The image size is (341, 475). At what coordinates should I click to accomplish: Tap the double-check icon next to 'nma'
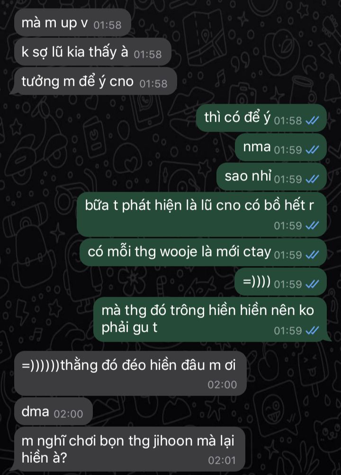[x=312, y=150]
